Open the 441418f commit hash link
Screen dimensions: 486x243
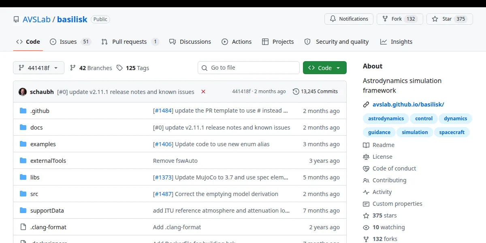pos(241,92)
